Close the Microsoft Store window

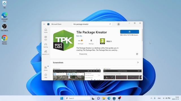coord(140,23)
